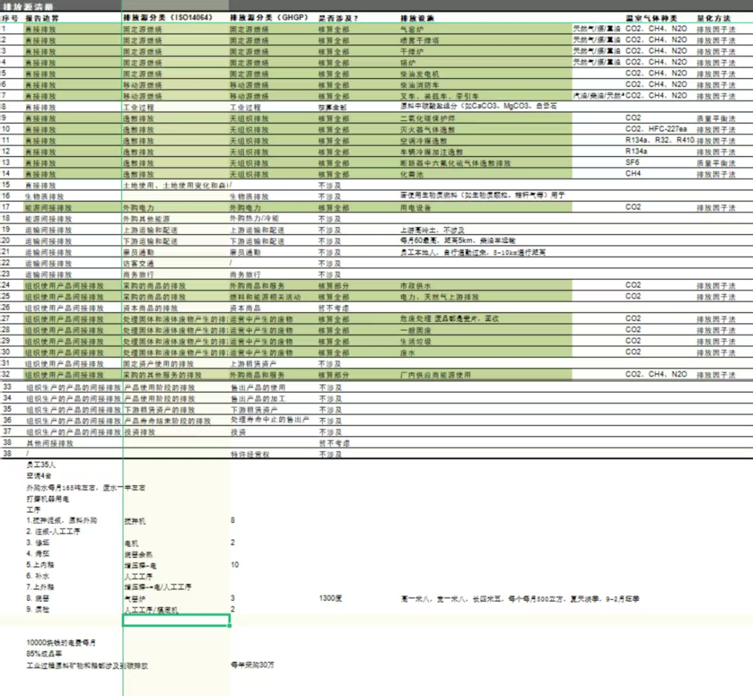753x696 pixels.
Task: Click the green-bordered active empty cell
Action: coord(176,621)
